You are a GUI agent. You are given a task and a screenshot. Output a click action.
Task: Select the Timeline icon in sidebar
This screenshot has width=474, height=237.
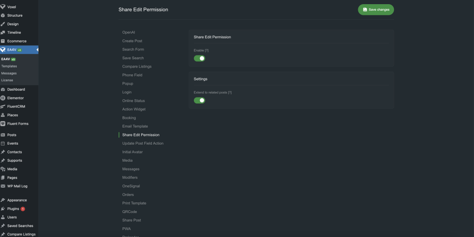click(x=3, y=33)
